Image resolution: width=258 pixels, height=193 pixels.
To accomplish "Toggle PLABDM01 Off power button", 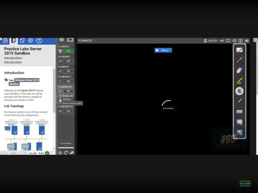I will 68,61.
